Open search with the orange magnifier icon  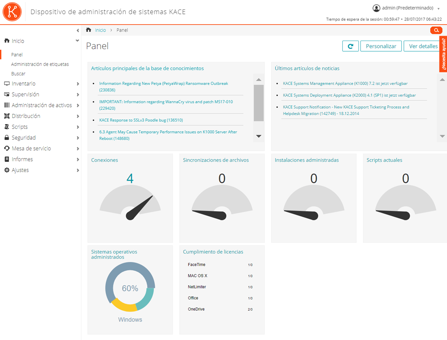click(x=436, y=30)
